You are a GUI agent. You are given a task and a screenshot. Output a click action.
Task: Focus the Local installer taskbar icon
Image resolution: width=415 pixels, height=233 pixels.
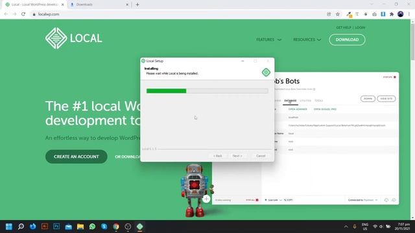coord(140,227)
